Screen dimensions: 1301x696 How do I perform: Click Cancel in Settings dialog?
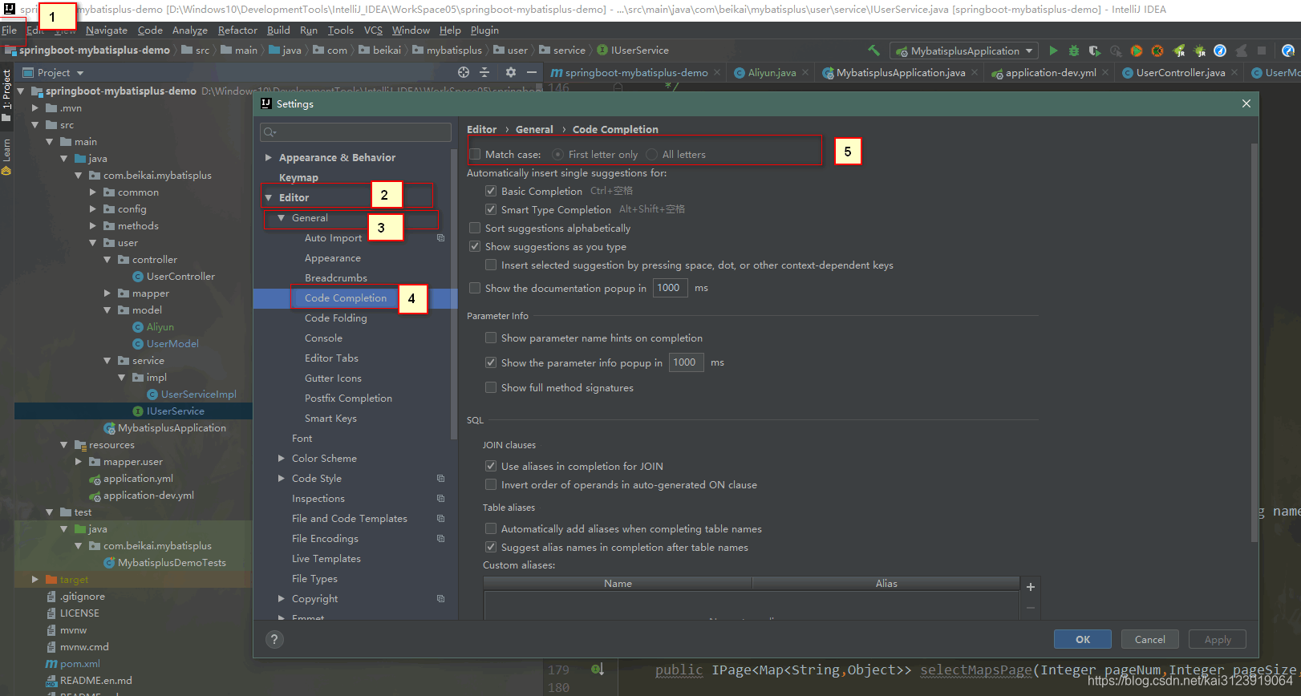pyautogui.click(x=1149, y=639)
